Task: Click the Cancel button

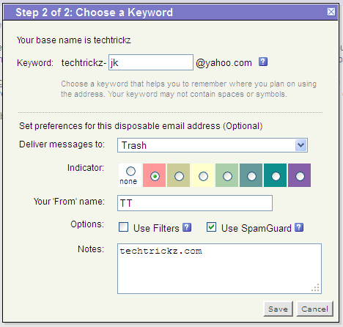Action: coord(314,309)
